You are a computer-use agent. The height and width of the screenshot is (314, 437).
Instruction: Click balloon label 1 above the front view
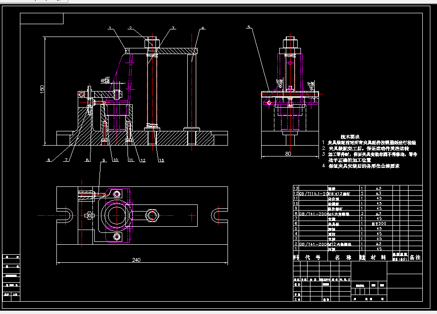(110, 28)
